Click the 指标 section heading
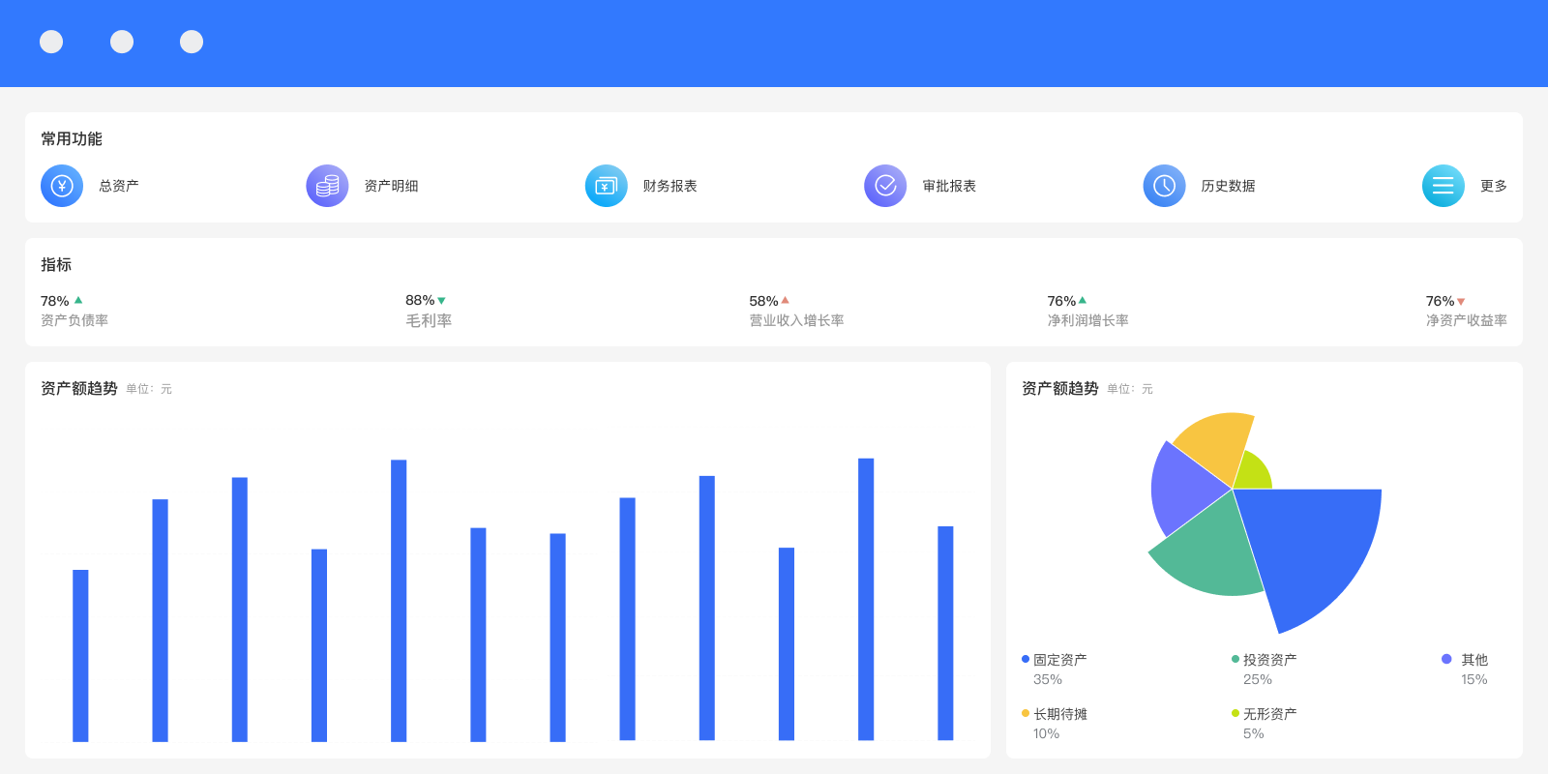This screenshot has width=1548, height=774. click(56, 264)
